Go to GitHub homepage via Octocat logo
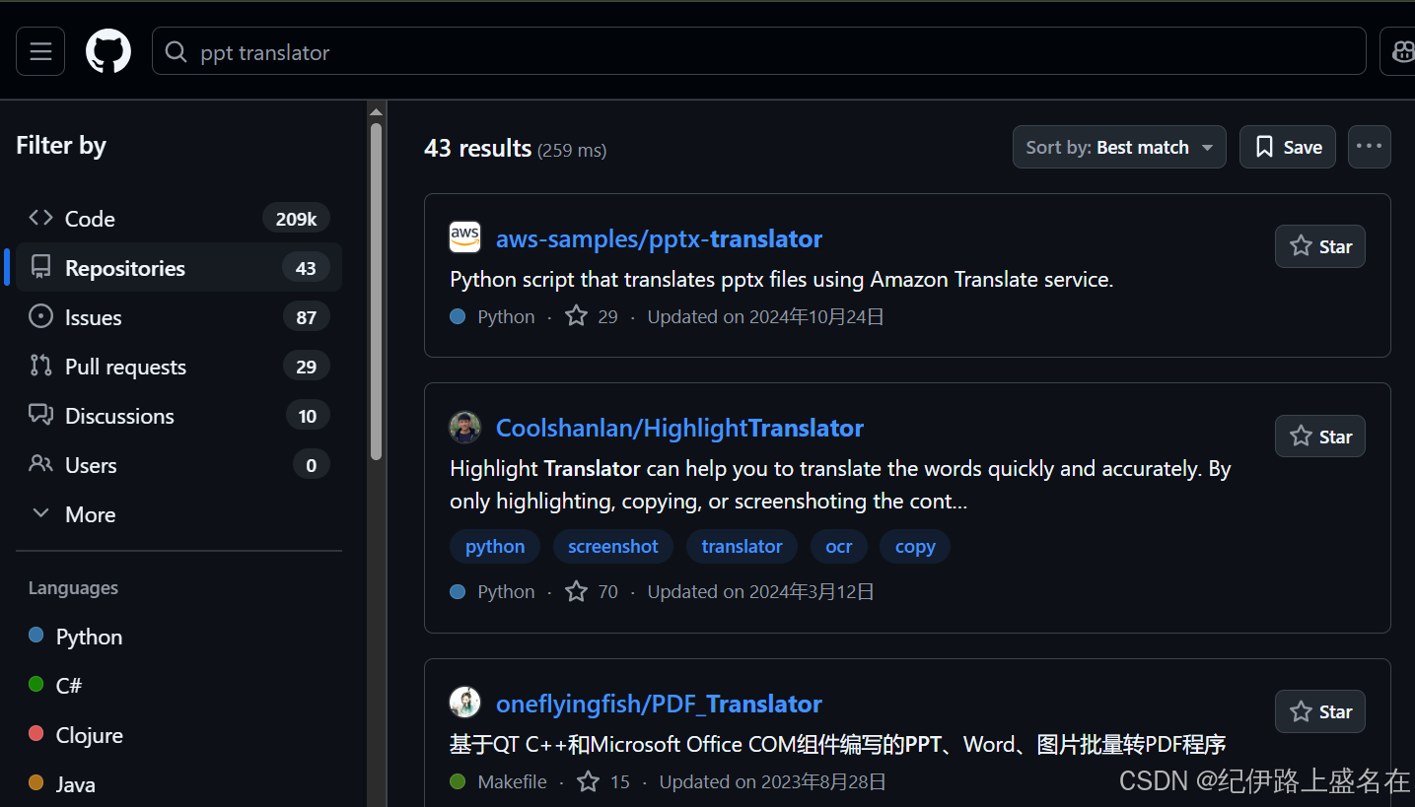The width and height of the screenshot is (1415, 807). coord(108,51)
